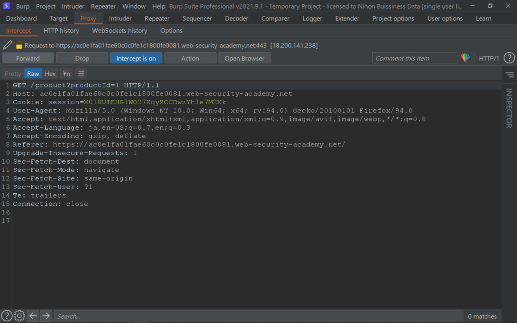517x323 pixels.
Task: Switch to Hex view
Action: [x=50, y=74]
